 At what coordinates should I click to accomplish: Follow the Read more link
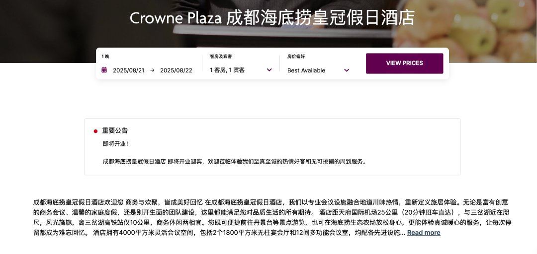point(424,233)
